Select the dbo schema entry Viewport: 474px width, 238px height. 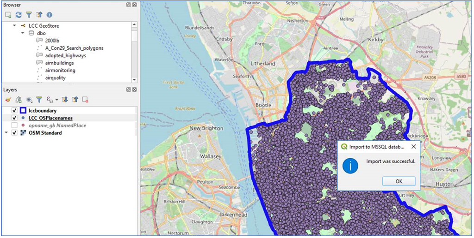41,33
